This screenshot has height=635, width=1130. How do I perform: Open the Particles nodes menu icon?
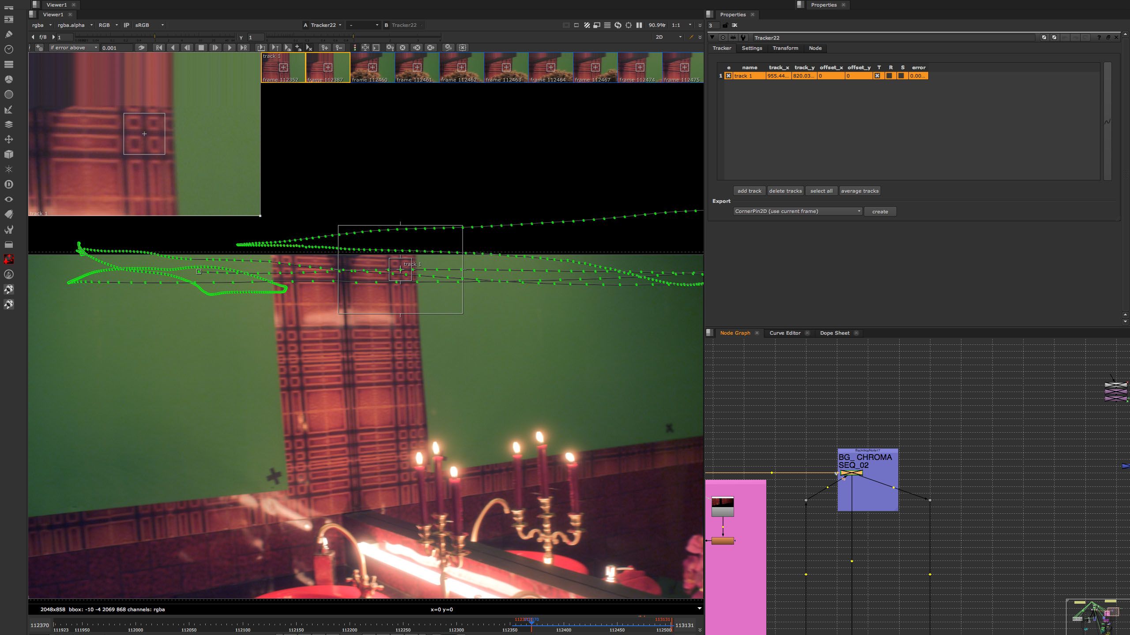pyautogui.click(x=8, y=169)
